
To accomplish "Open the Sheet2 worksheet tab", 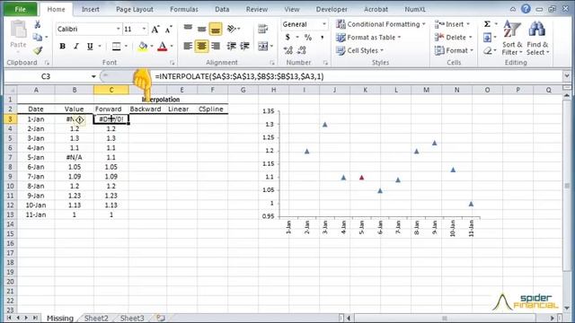I will pos(96,318).
